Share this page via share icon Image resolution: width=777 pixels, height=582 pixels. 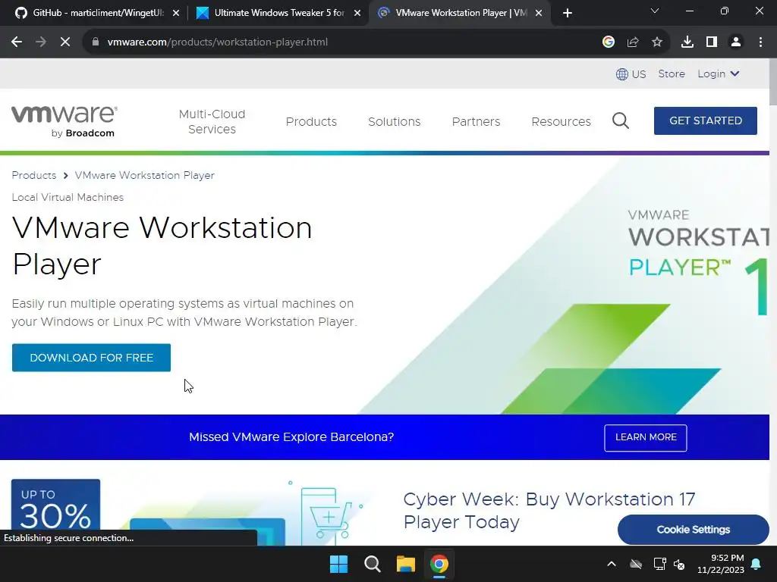click(633, 42)
